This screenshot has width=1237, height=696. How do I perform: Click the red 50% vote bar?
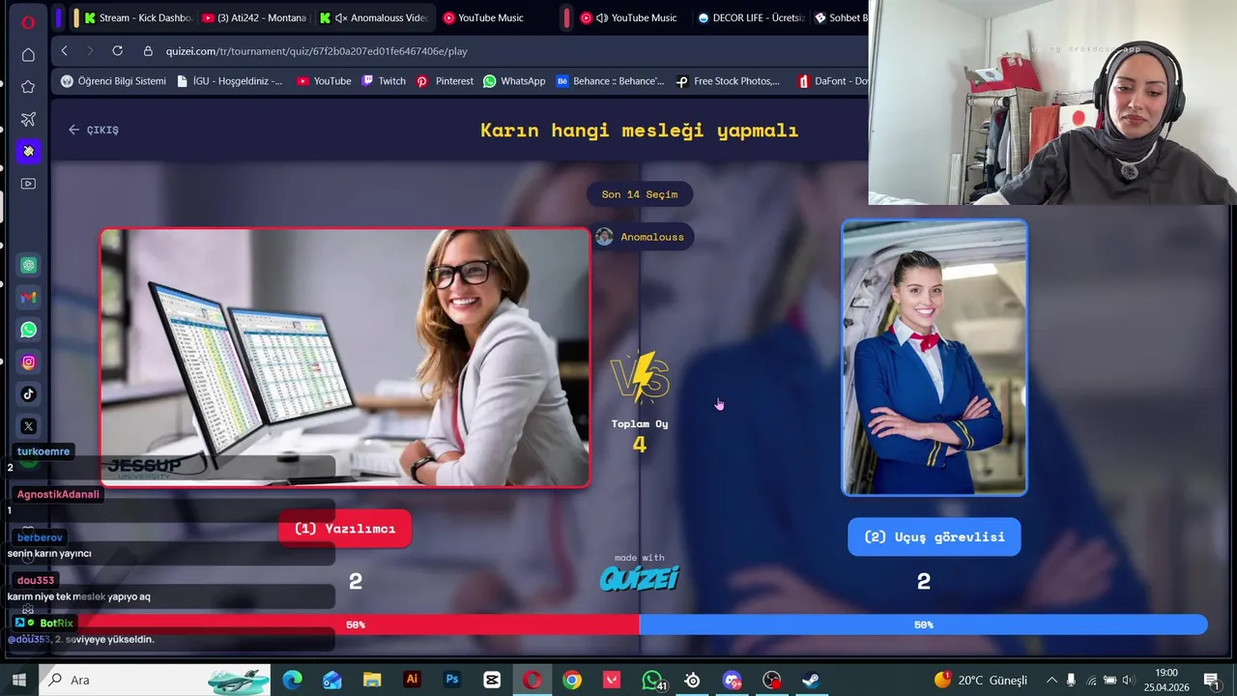click(356, 624)
